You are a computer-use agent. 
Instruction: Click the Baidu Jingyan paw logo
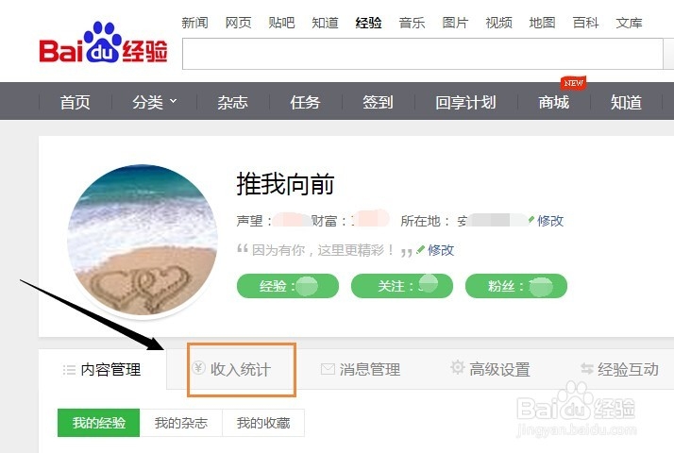pyautogui.click(x=103, y=43)
